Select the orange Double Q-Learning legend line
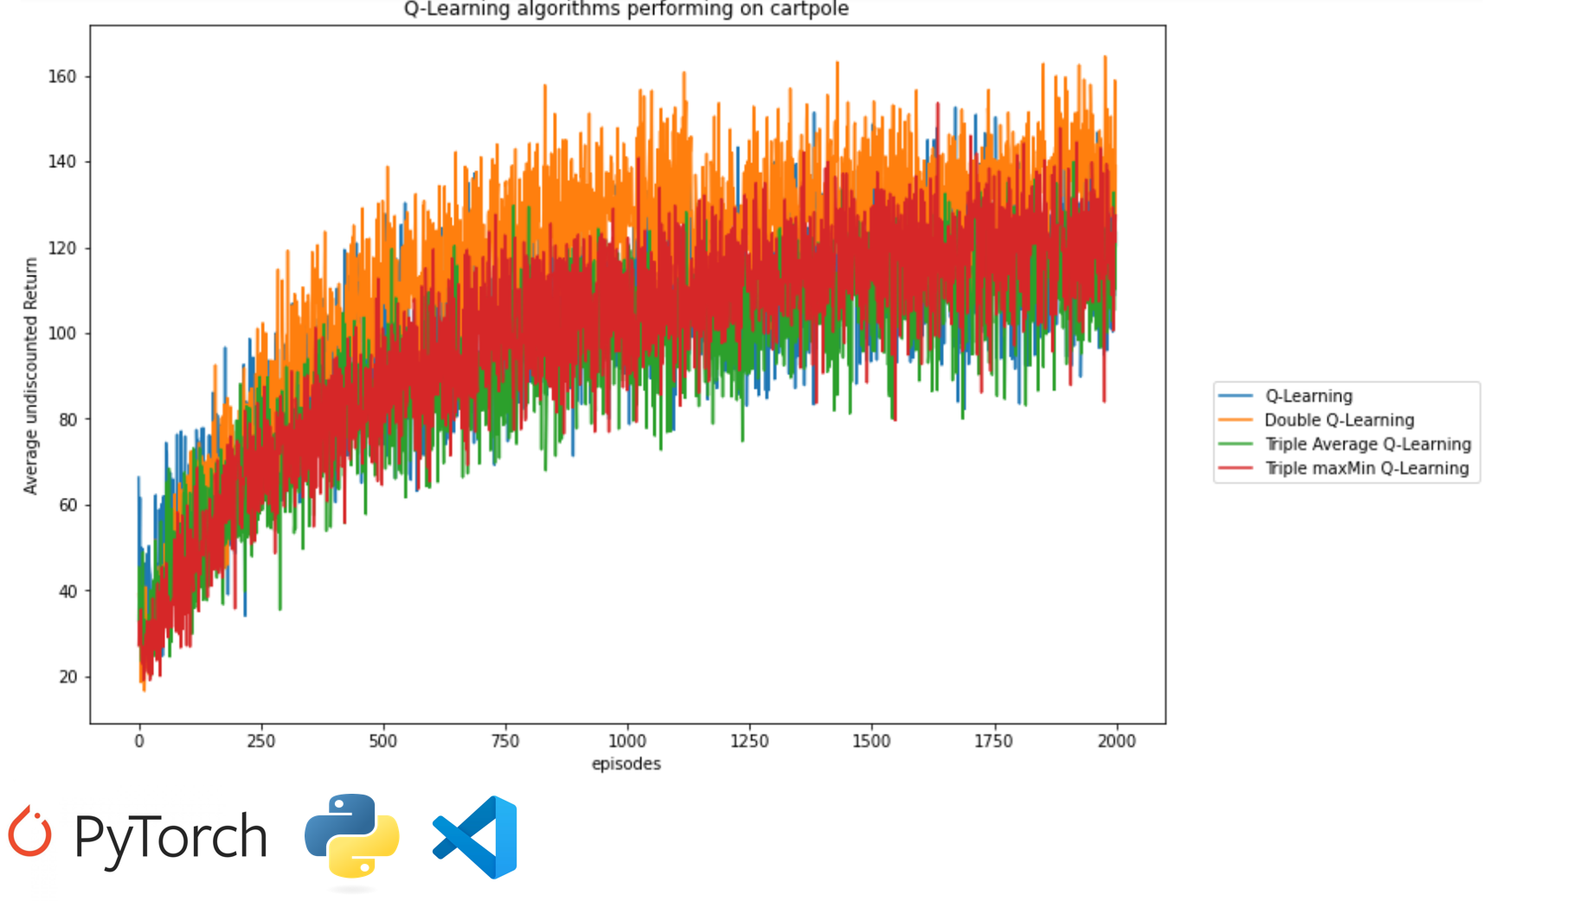 coord(1235,420)
